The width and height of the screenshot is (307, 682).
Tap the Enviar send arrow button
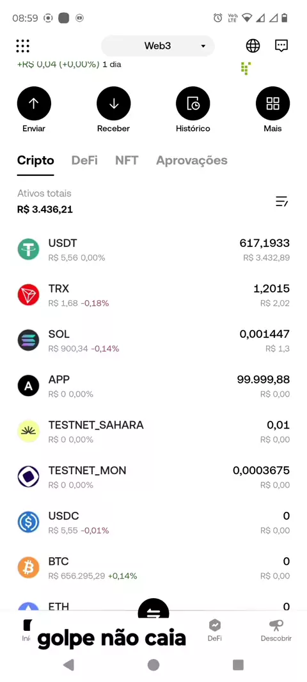point(34,104)
